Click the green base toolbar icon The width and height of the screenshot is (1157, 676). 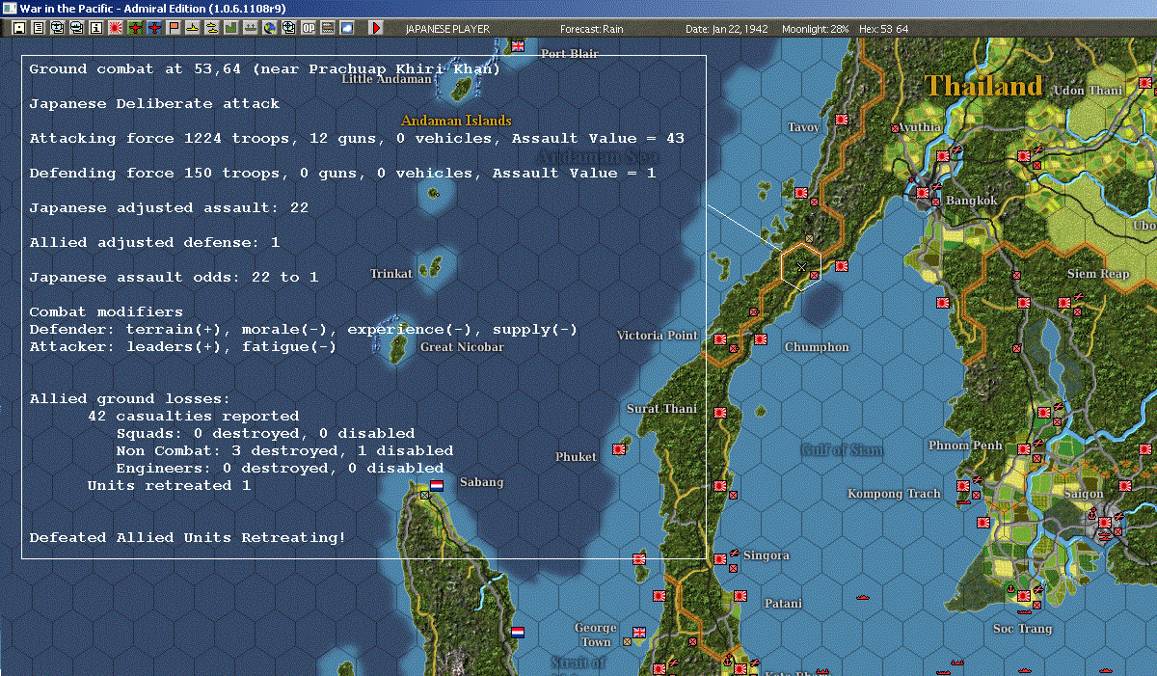tap(231, 28)
